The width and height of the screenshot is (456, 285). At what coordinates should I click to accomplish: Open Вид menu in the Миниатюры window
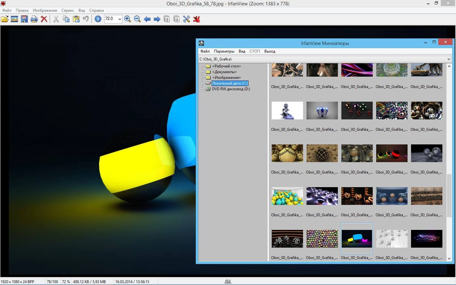point(242,51)
